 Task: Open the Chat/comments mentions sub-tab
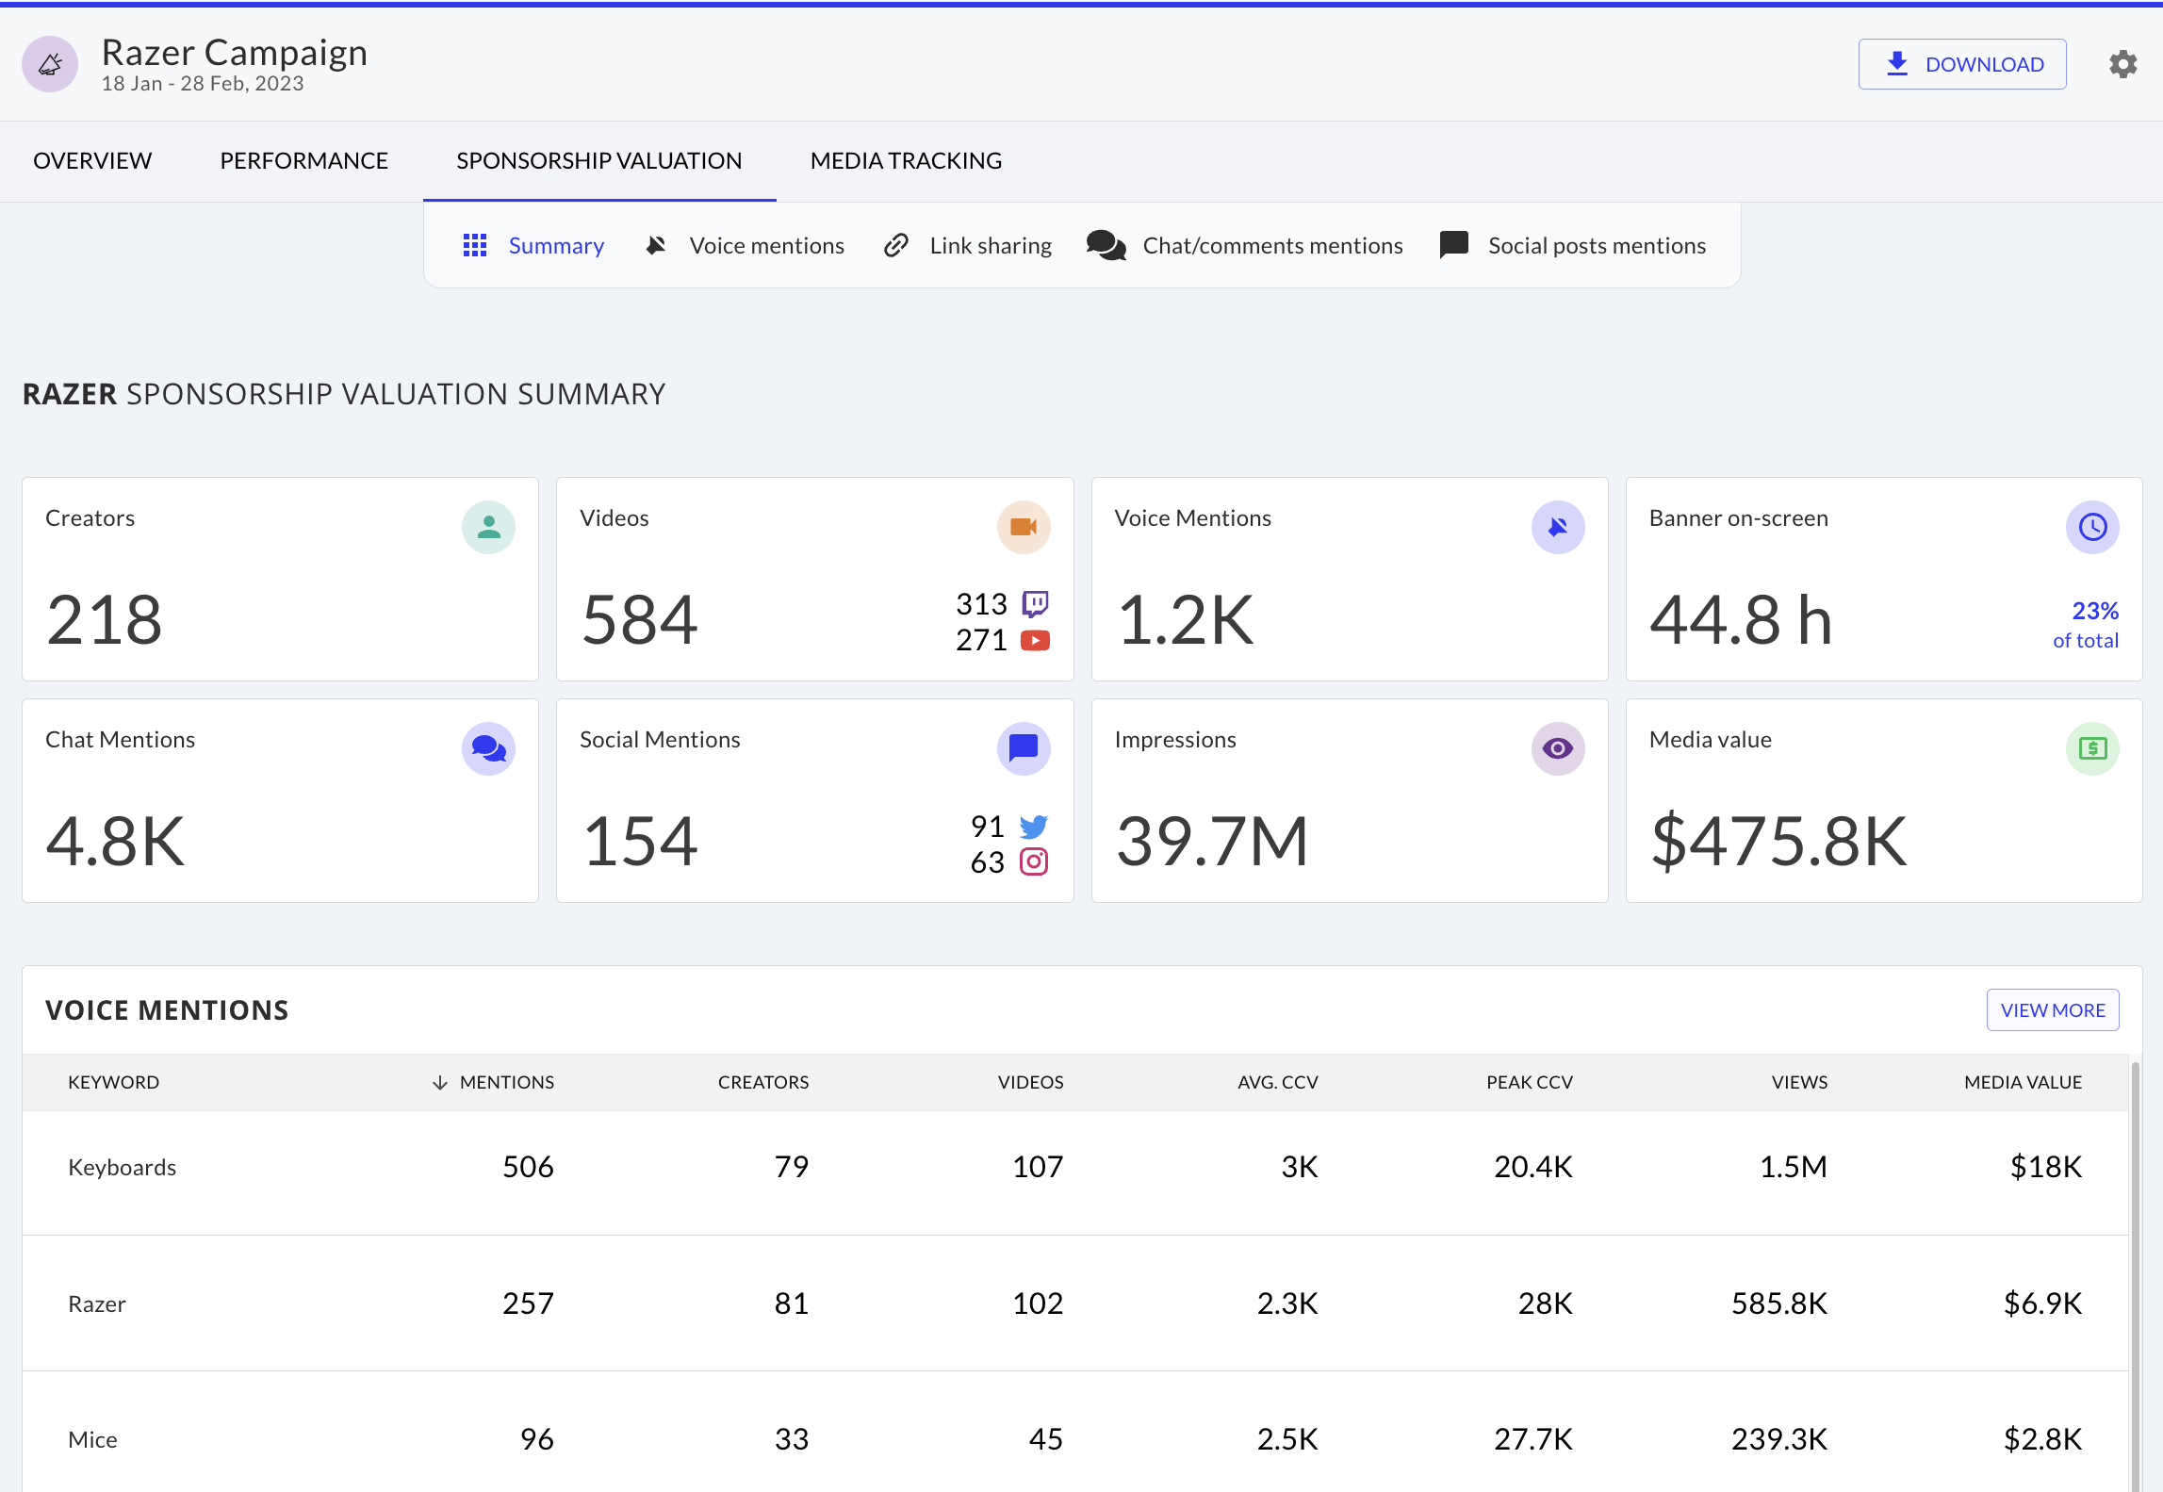pyautogui.click(x=1244, y=246)
